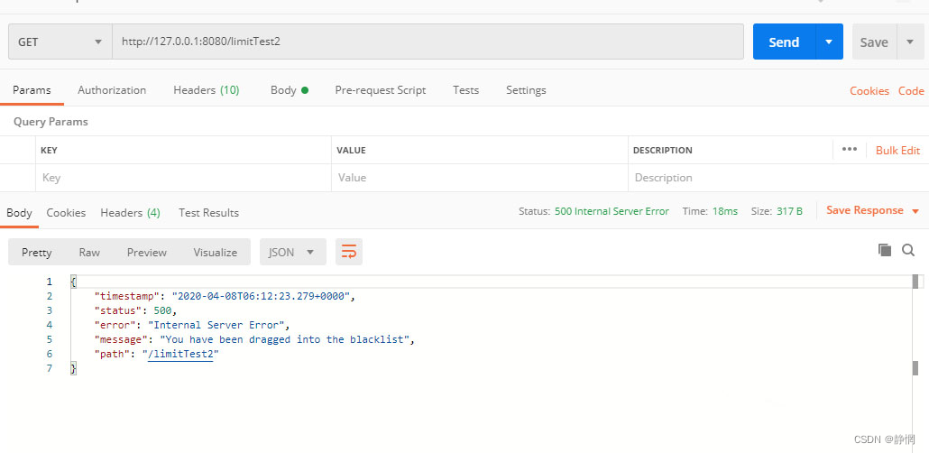
Task: Open the response Cookies tab
Action: point(66,212)
